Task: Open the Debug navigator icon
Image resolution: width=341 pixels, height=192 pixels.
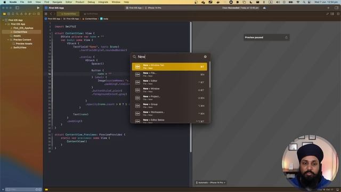Action: pos(30,14)
